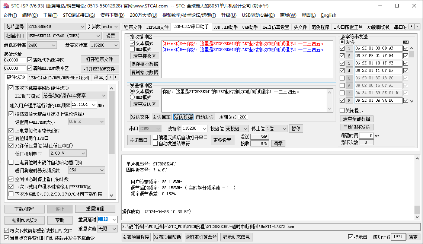Switch language via English menu
Image resolution: width=423 pixels, height=244 pixels.
click(328, 15)
